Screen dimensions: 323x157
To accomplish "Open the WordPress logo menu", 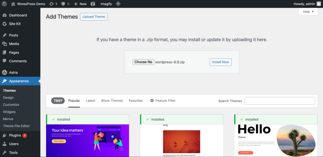I will pyautogui.click(x=4, y=4).
